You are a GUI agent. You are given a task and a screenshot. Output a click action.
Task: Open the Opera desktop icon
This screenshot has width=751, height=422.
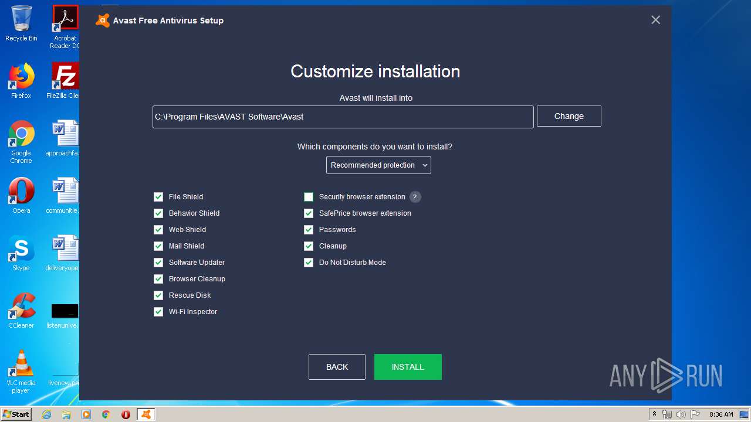[x=21, y=196]
